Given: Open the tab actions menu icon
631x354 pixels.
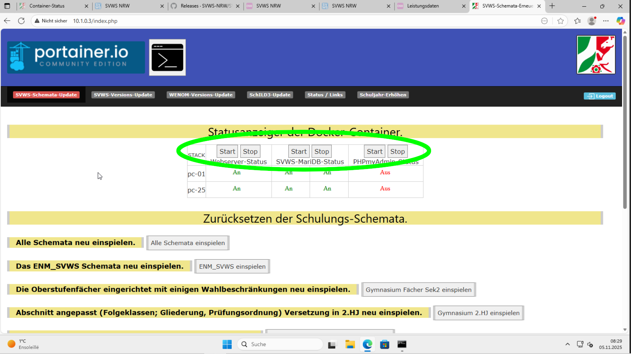Looking at the screenshot, I should pyautogui.click(x=7, y=6).
